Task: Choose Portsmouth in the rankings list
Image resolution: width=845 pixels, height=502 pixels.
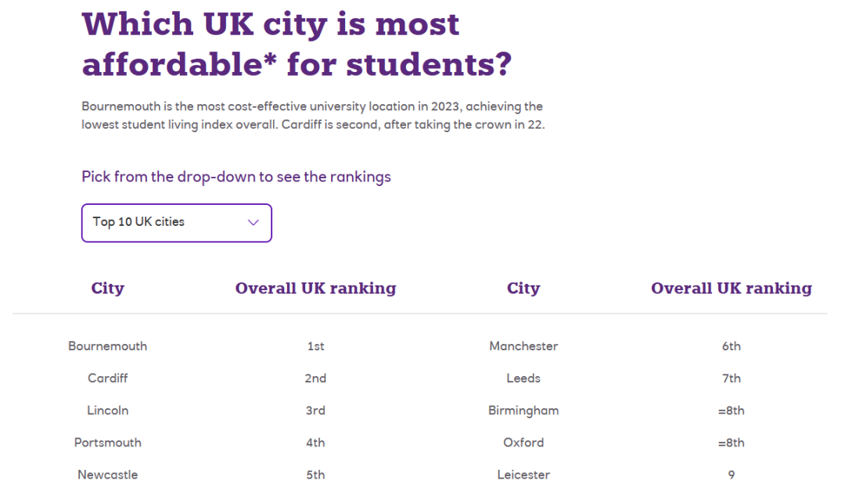Action: (x=108, y=443)
